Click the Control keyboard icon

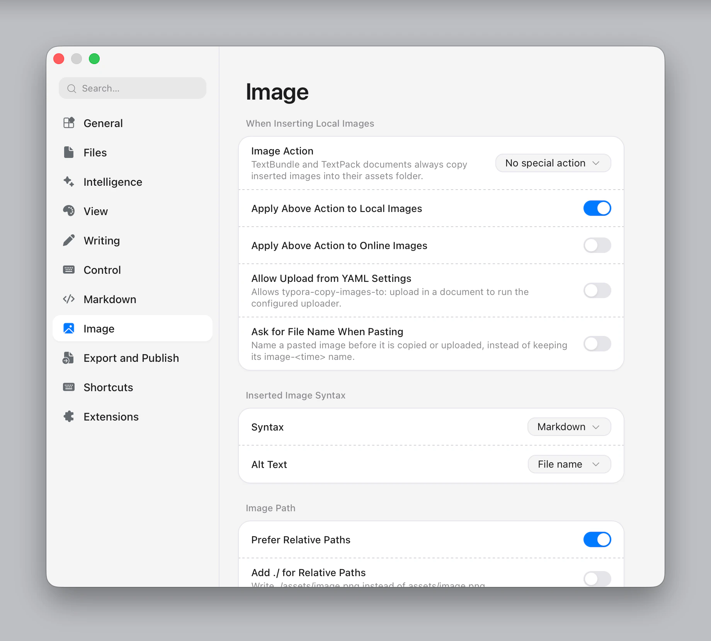click(x=69, y=270)
